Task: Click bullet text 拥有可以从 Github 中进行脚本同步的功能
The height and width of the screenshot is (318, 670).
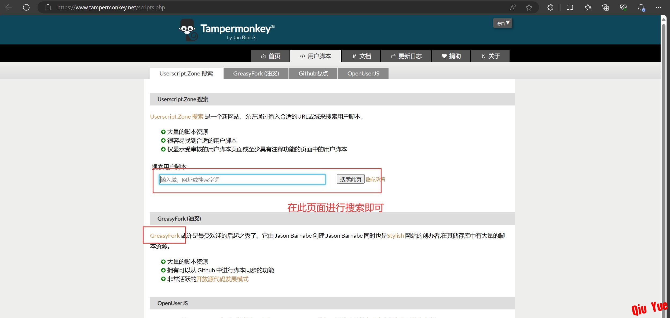Action: [221, 270]
